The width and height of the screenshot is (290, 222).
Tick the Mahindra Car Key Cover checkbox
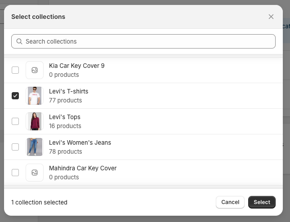15,173
